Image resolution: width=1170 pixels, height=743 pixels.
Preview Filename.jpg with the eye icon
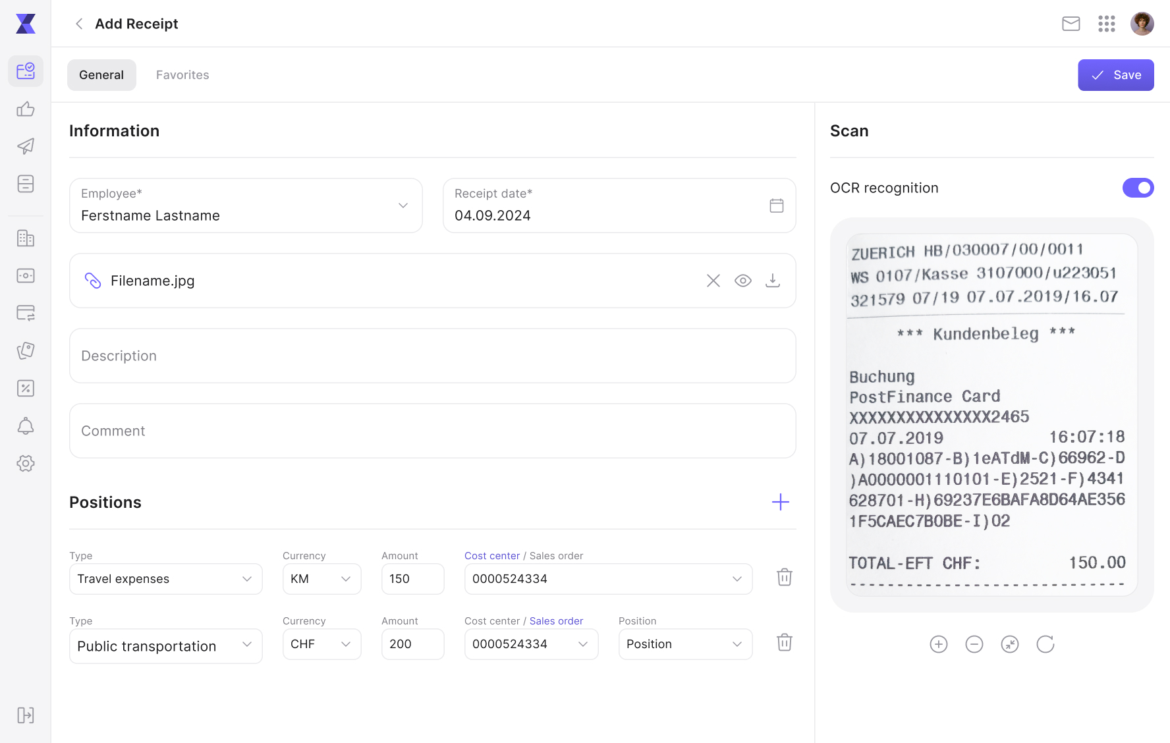[x=743, y=281]
